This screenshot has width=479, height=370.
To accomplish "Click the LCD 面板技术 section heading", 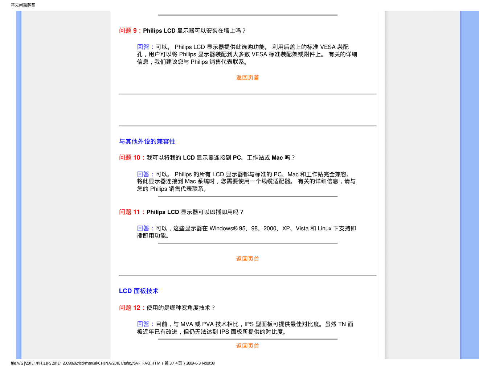I will click(x=139, y=291).
